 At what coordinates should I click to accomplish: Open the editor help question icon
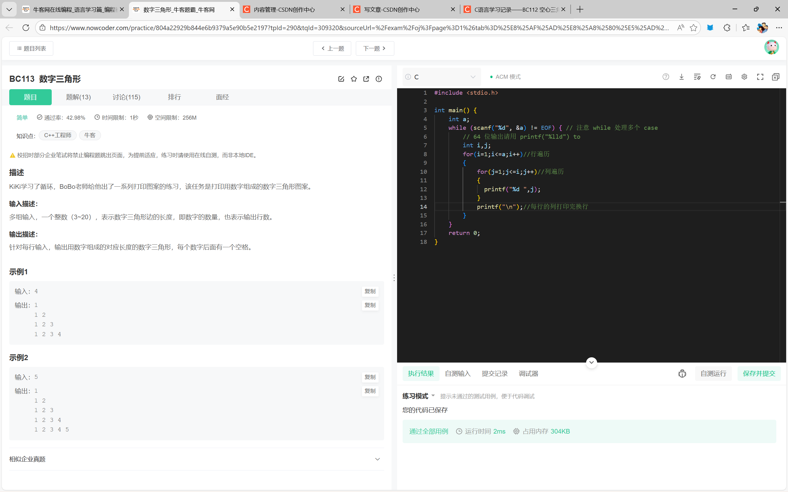665,77
